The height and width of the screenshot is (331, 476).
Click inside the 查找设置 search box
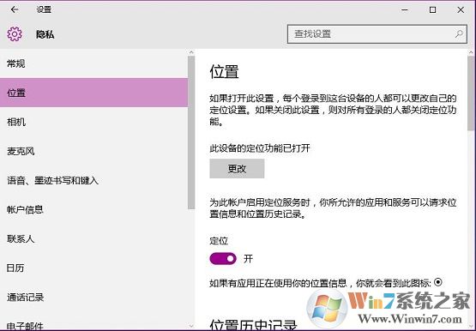point(377,34)
